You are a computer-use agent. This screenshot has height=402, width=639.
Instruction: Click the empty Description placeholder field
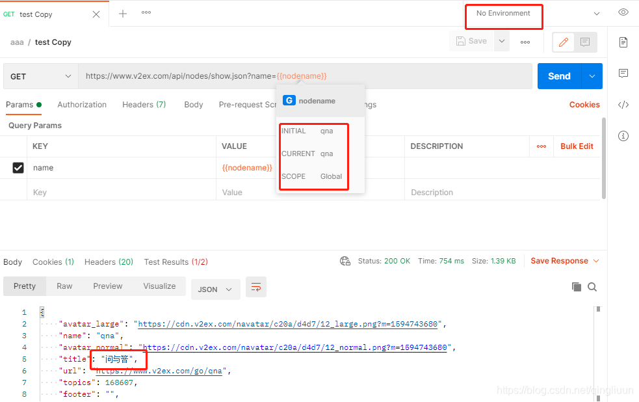pos(502,192)
